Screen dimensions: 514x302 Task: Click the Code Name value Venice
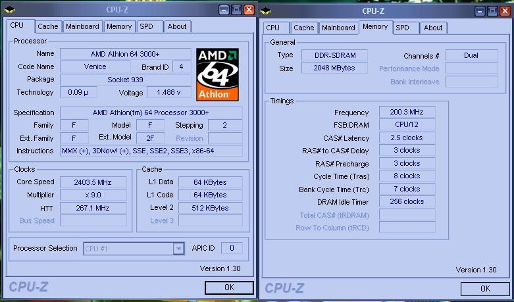click(x=95, y=67)
